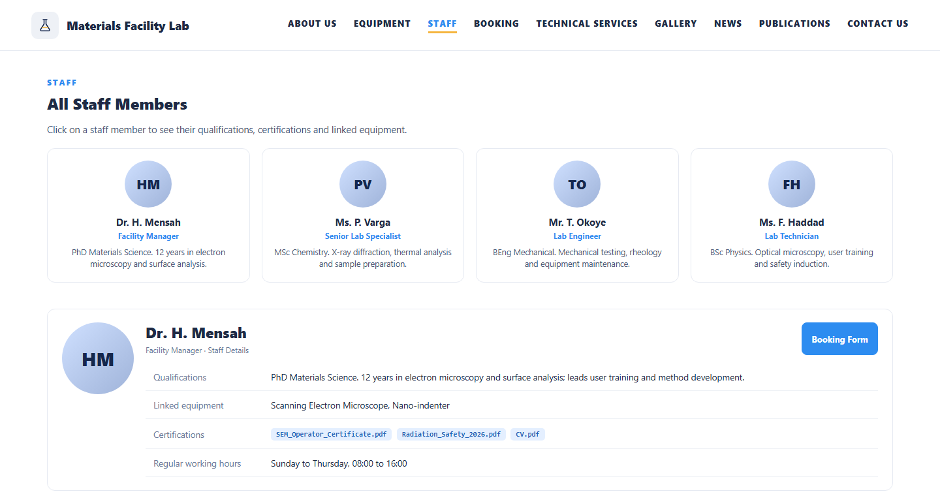Open the Booking page
Image resolution: width=940 pixels, height=496 pixels.
tap(497, 23)
